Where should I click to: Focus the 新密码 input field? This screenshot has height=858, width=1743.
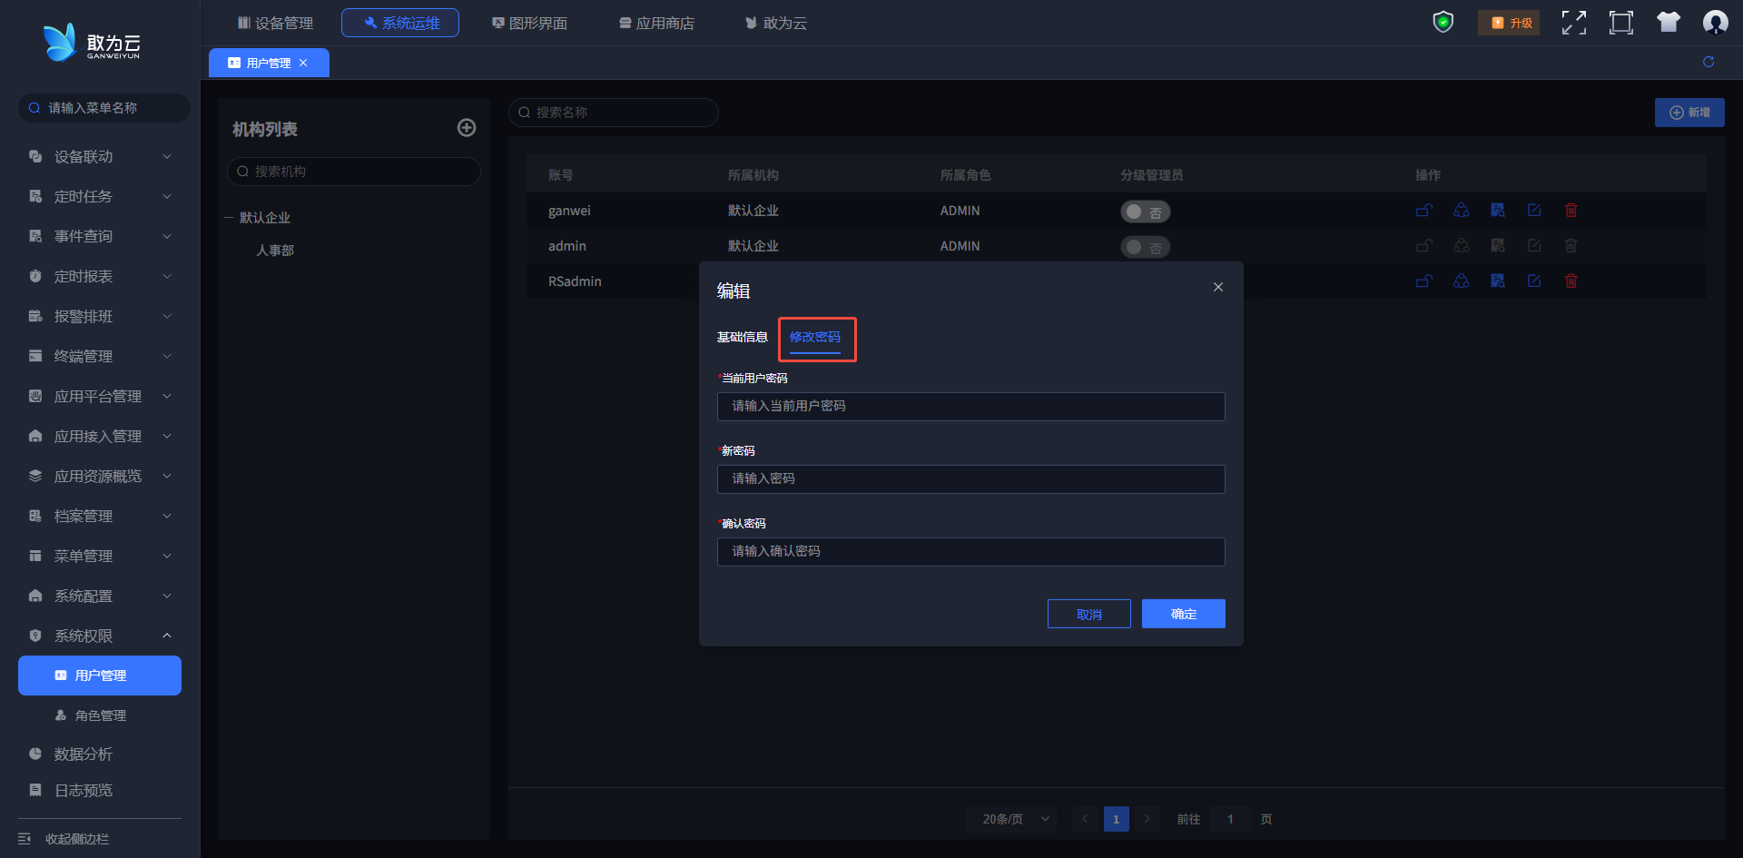[x=971, y=479]
